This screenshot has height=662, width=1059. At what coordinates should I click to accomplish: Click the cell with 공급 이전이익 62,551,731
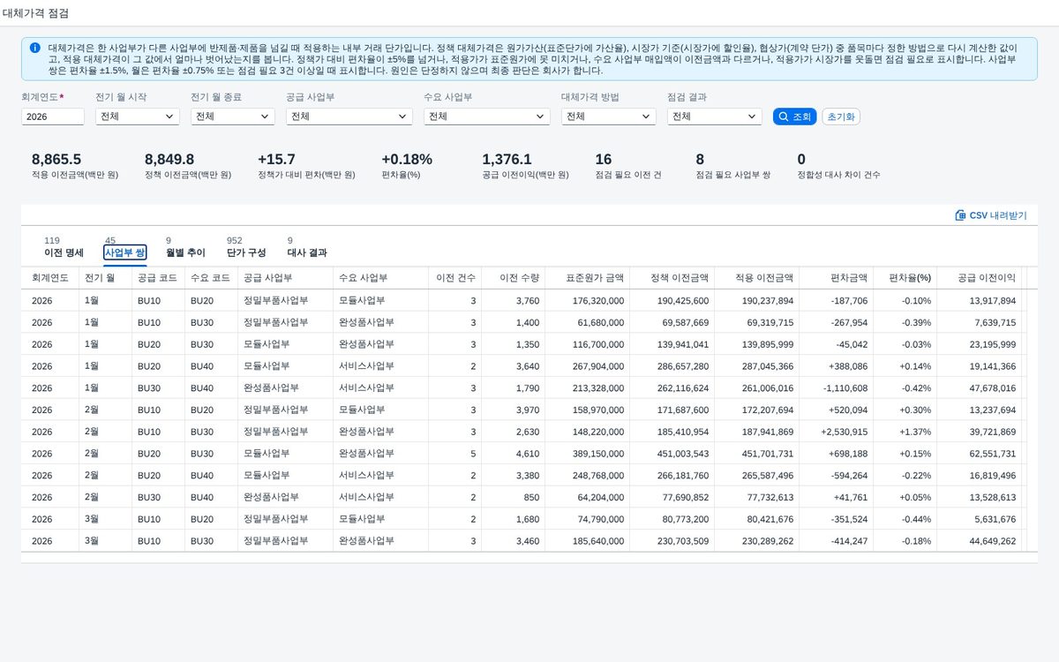click(980, 454)
